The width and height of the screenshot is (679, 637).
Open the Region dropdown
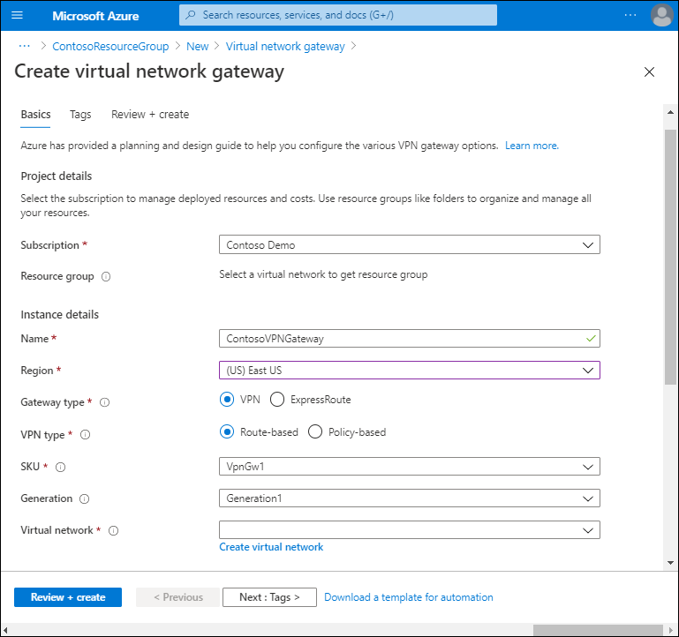(409, 370)
